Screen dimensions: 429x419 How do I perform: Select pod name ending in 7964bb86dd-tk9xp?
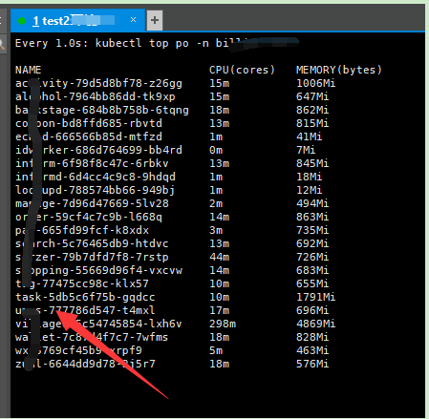click(x=96, y=96)
